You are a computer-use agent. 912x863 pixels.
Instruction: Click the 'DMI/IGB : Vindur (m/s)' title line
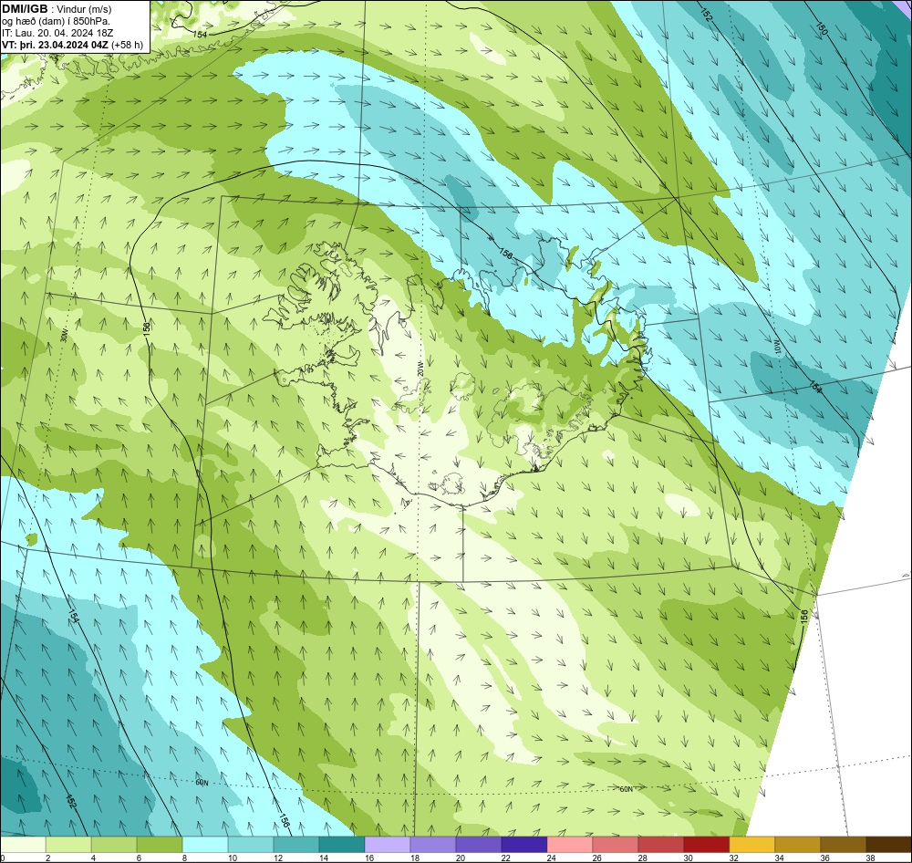click(x=57, y=9)
